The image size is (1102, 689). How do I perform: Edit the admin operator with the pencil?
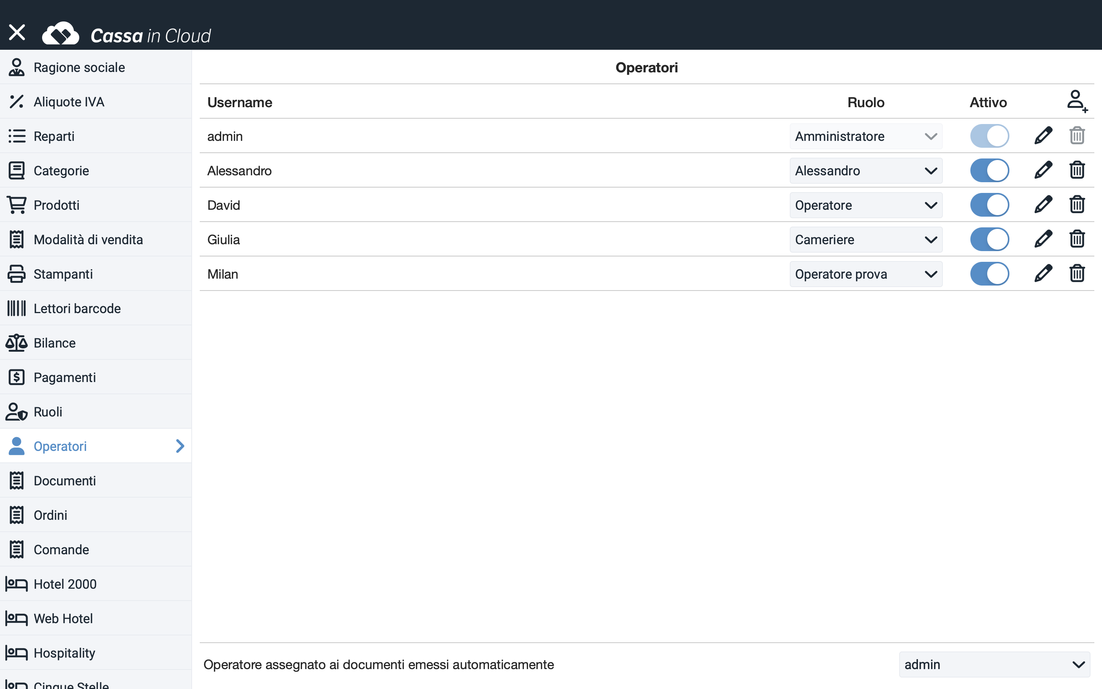1043,136
